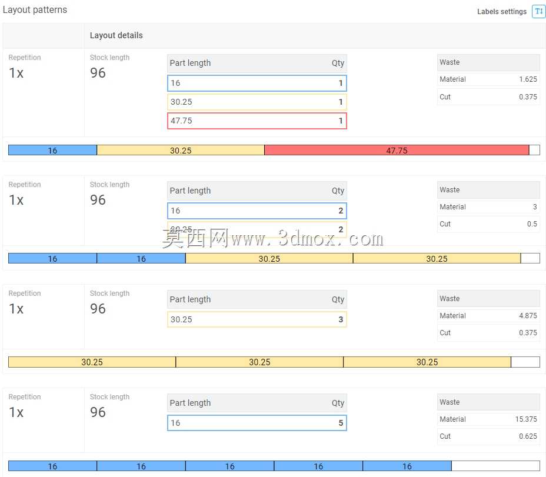The height and width of the screenshot is (477, 546).
Task: Select the 16 part row with quantity 1
Action: tap(257, 83)
